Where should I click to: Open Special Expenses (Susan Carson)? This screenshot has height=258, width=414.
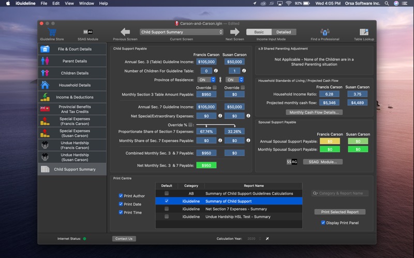click(72, 133)
